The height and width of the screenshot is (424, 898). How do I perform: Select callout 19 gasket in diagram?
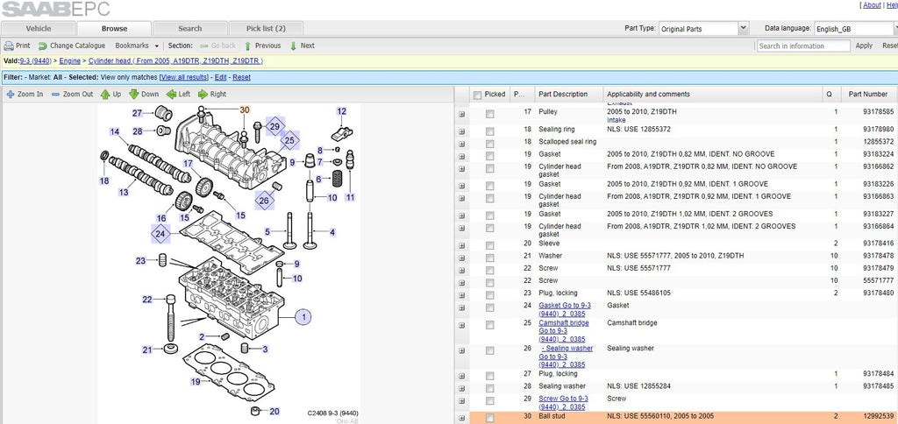tap(196, 382)
